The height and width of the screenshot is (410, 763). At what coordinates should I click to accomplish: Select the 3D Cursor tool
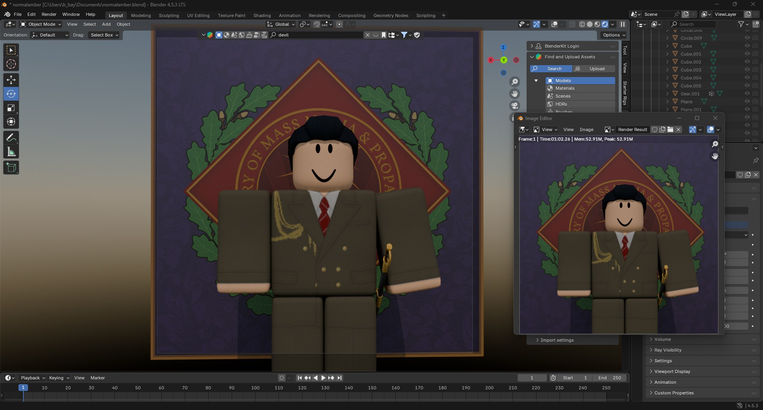pos(11,64)
